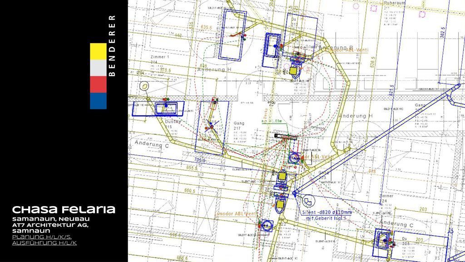This screenshot has height=262, width=465.
Task: Select the Ruheraum room label
Action: coord(394,3)
